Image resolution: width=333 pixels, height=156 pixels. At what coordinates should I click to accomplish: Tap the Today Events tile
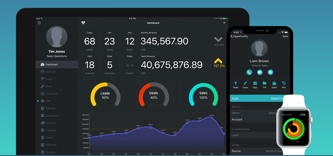(x=130, y=65)
